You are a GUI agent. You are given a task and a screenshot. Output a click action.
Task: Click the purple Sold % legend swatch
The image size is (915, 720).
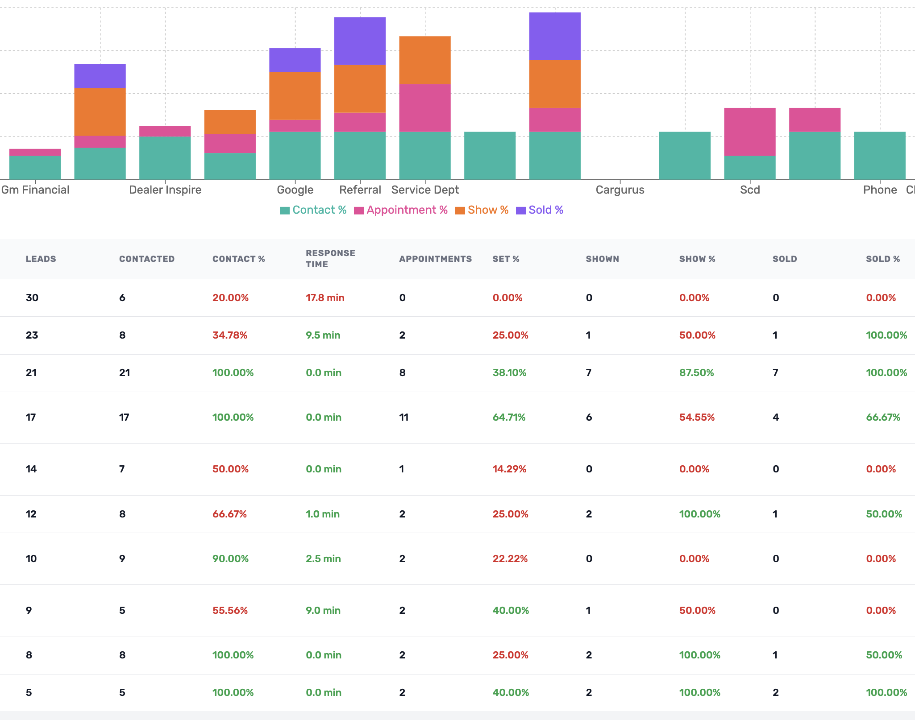click(x=520, y=211)
